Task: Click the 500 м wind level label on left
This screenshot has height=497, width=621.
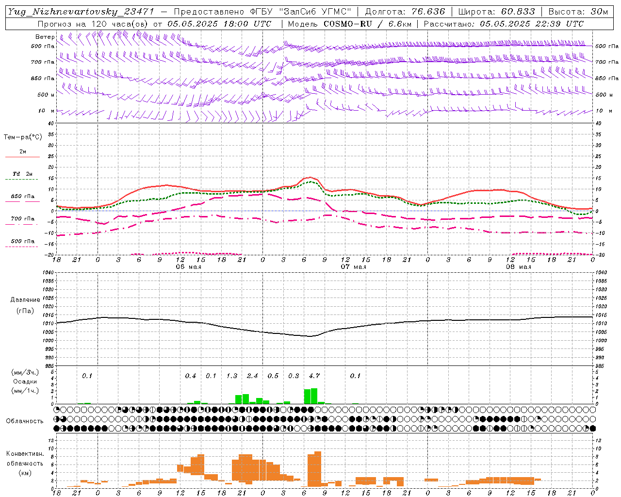Action: (46, 95)
